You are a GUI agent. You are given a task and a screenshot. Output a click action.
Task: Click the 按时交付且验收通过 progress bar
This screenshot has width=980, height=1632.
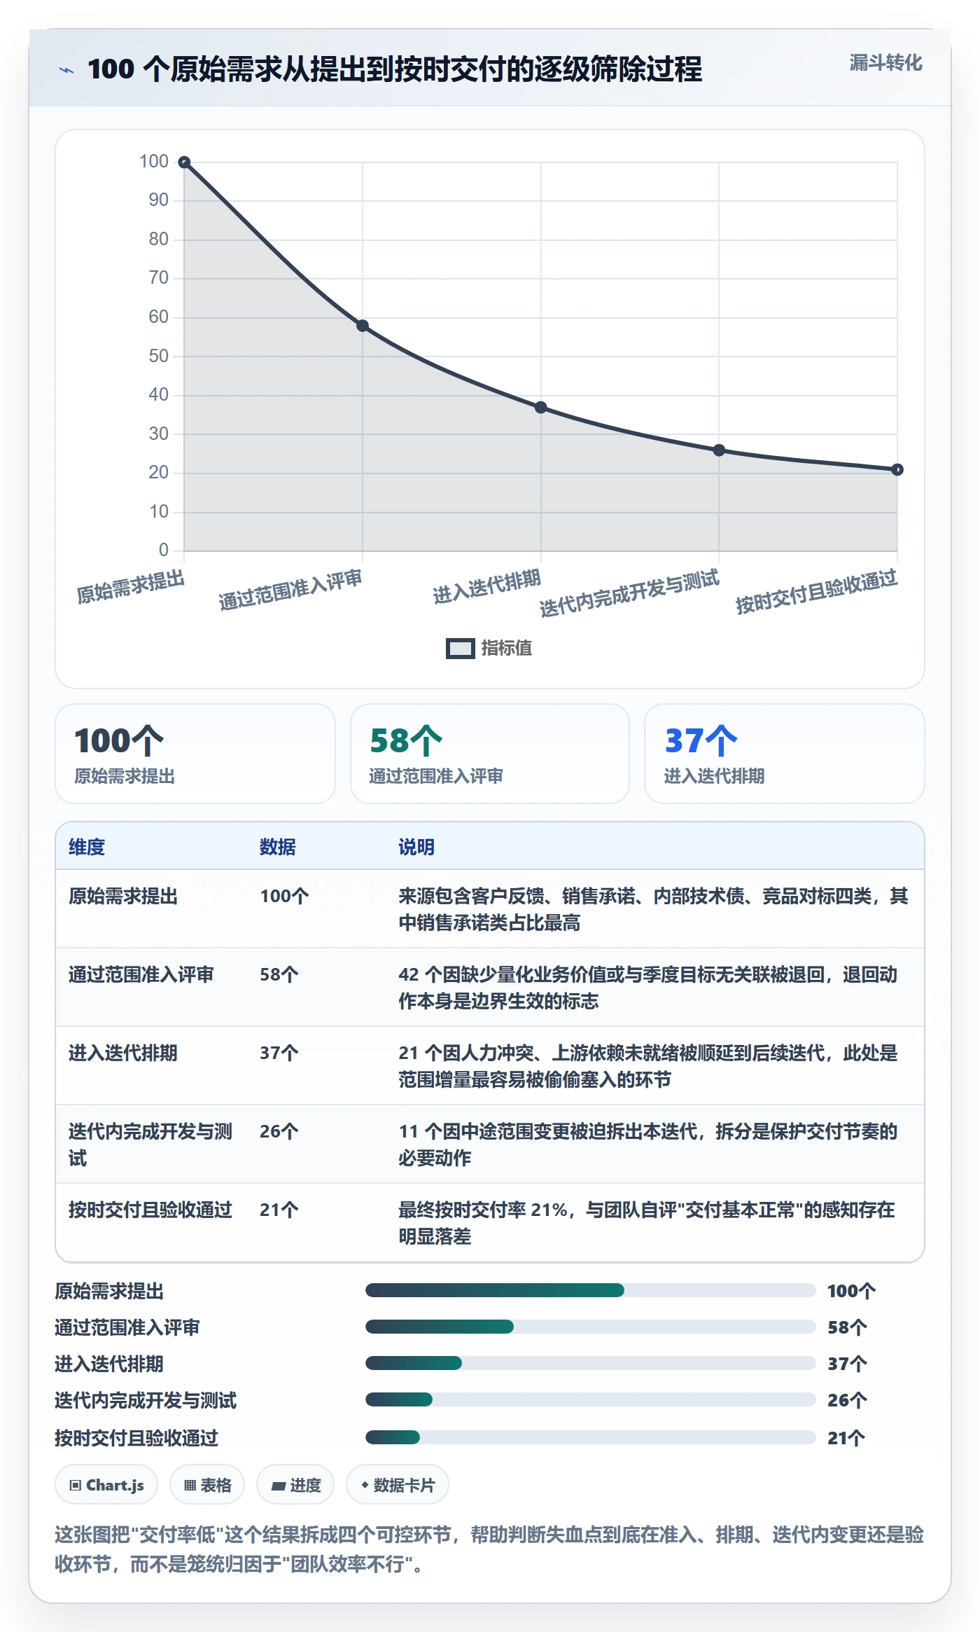tap(591, 1437)
